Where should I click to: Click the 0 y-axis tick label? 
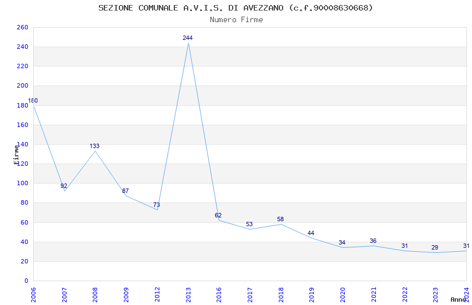pos(27,281)
